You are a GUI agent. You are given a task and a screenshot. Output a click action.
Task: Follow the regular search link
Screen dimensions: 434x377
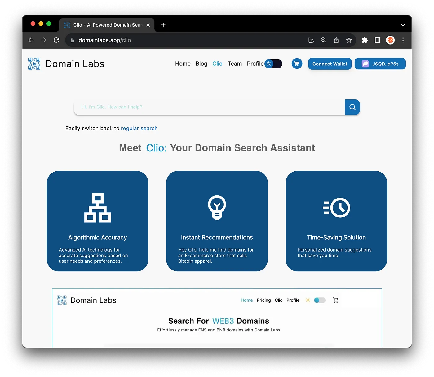(x=139, y=128)
